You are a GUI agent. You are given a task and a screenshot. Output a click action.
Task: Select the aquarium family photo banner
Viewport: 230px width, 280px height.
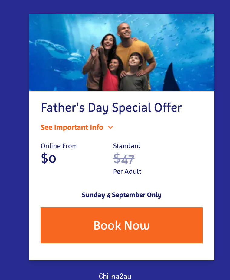pyautogui.click(x=122, y=52)
